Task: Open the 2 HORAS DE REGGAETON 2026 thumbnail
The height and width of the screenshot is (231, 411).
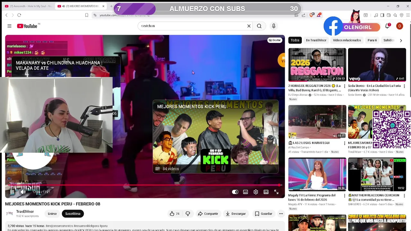Action: coord(317,64)
